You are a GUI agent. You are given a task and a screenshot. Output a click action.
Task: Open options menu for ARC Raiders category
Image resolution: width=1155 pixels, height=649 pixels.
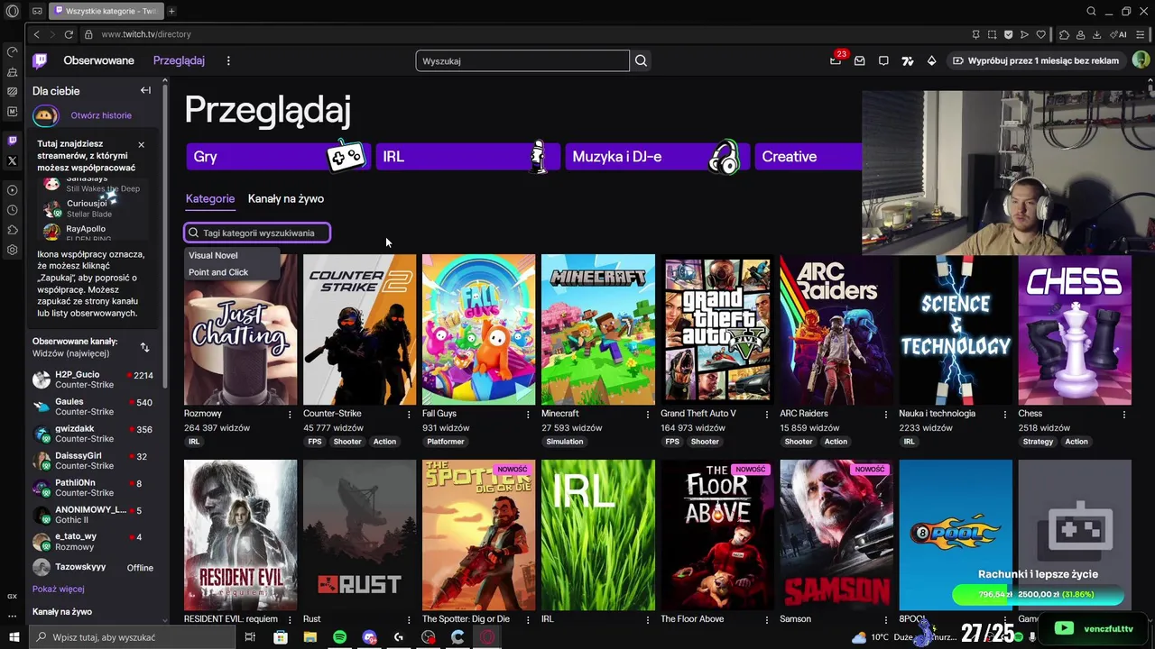pyautogui.click(x=885, y=414)
